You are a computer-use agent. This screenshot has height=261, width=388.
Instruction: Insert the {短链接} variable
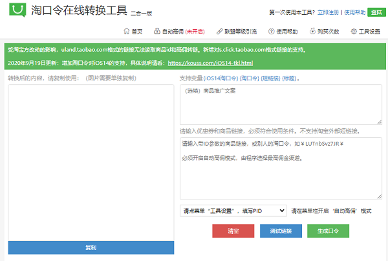[270, 78]
